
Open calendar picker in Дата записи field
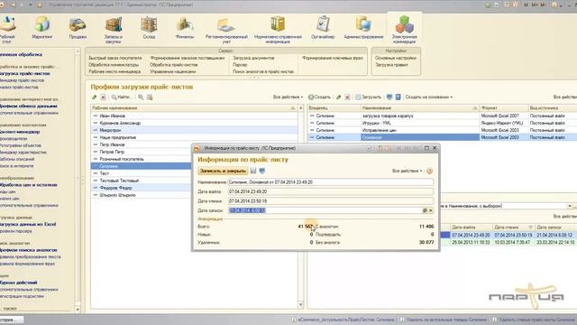tap(425, 210)
